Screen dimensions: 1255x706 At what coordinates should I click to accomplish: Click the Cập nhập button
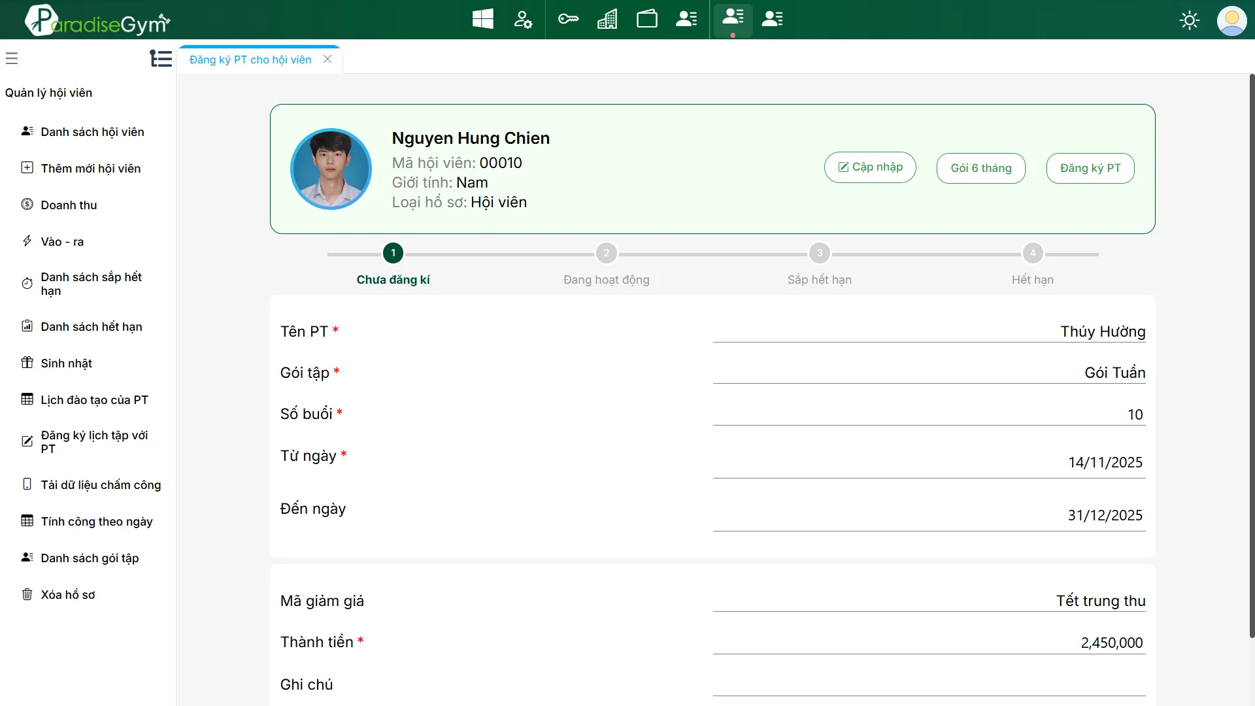pos(870,167)
